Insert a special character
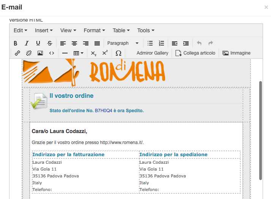 (x=118, y=53)
